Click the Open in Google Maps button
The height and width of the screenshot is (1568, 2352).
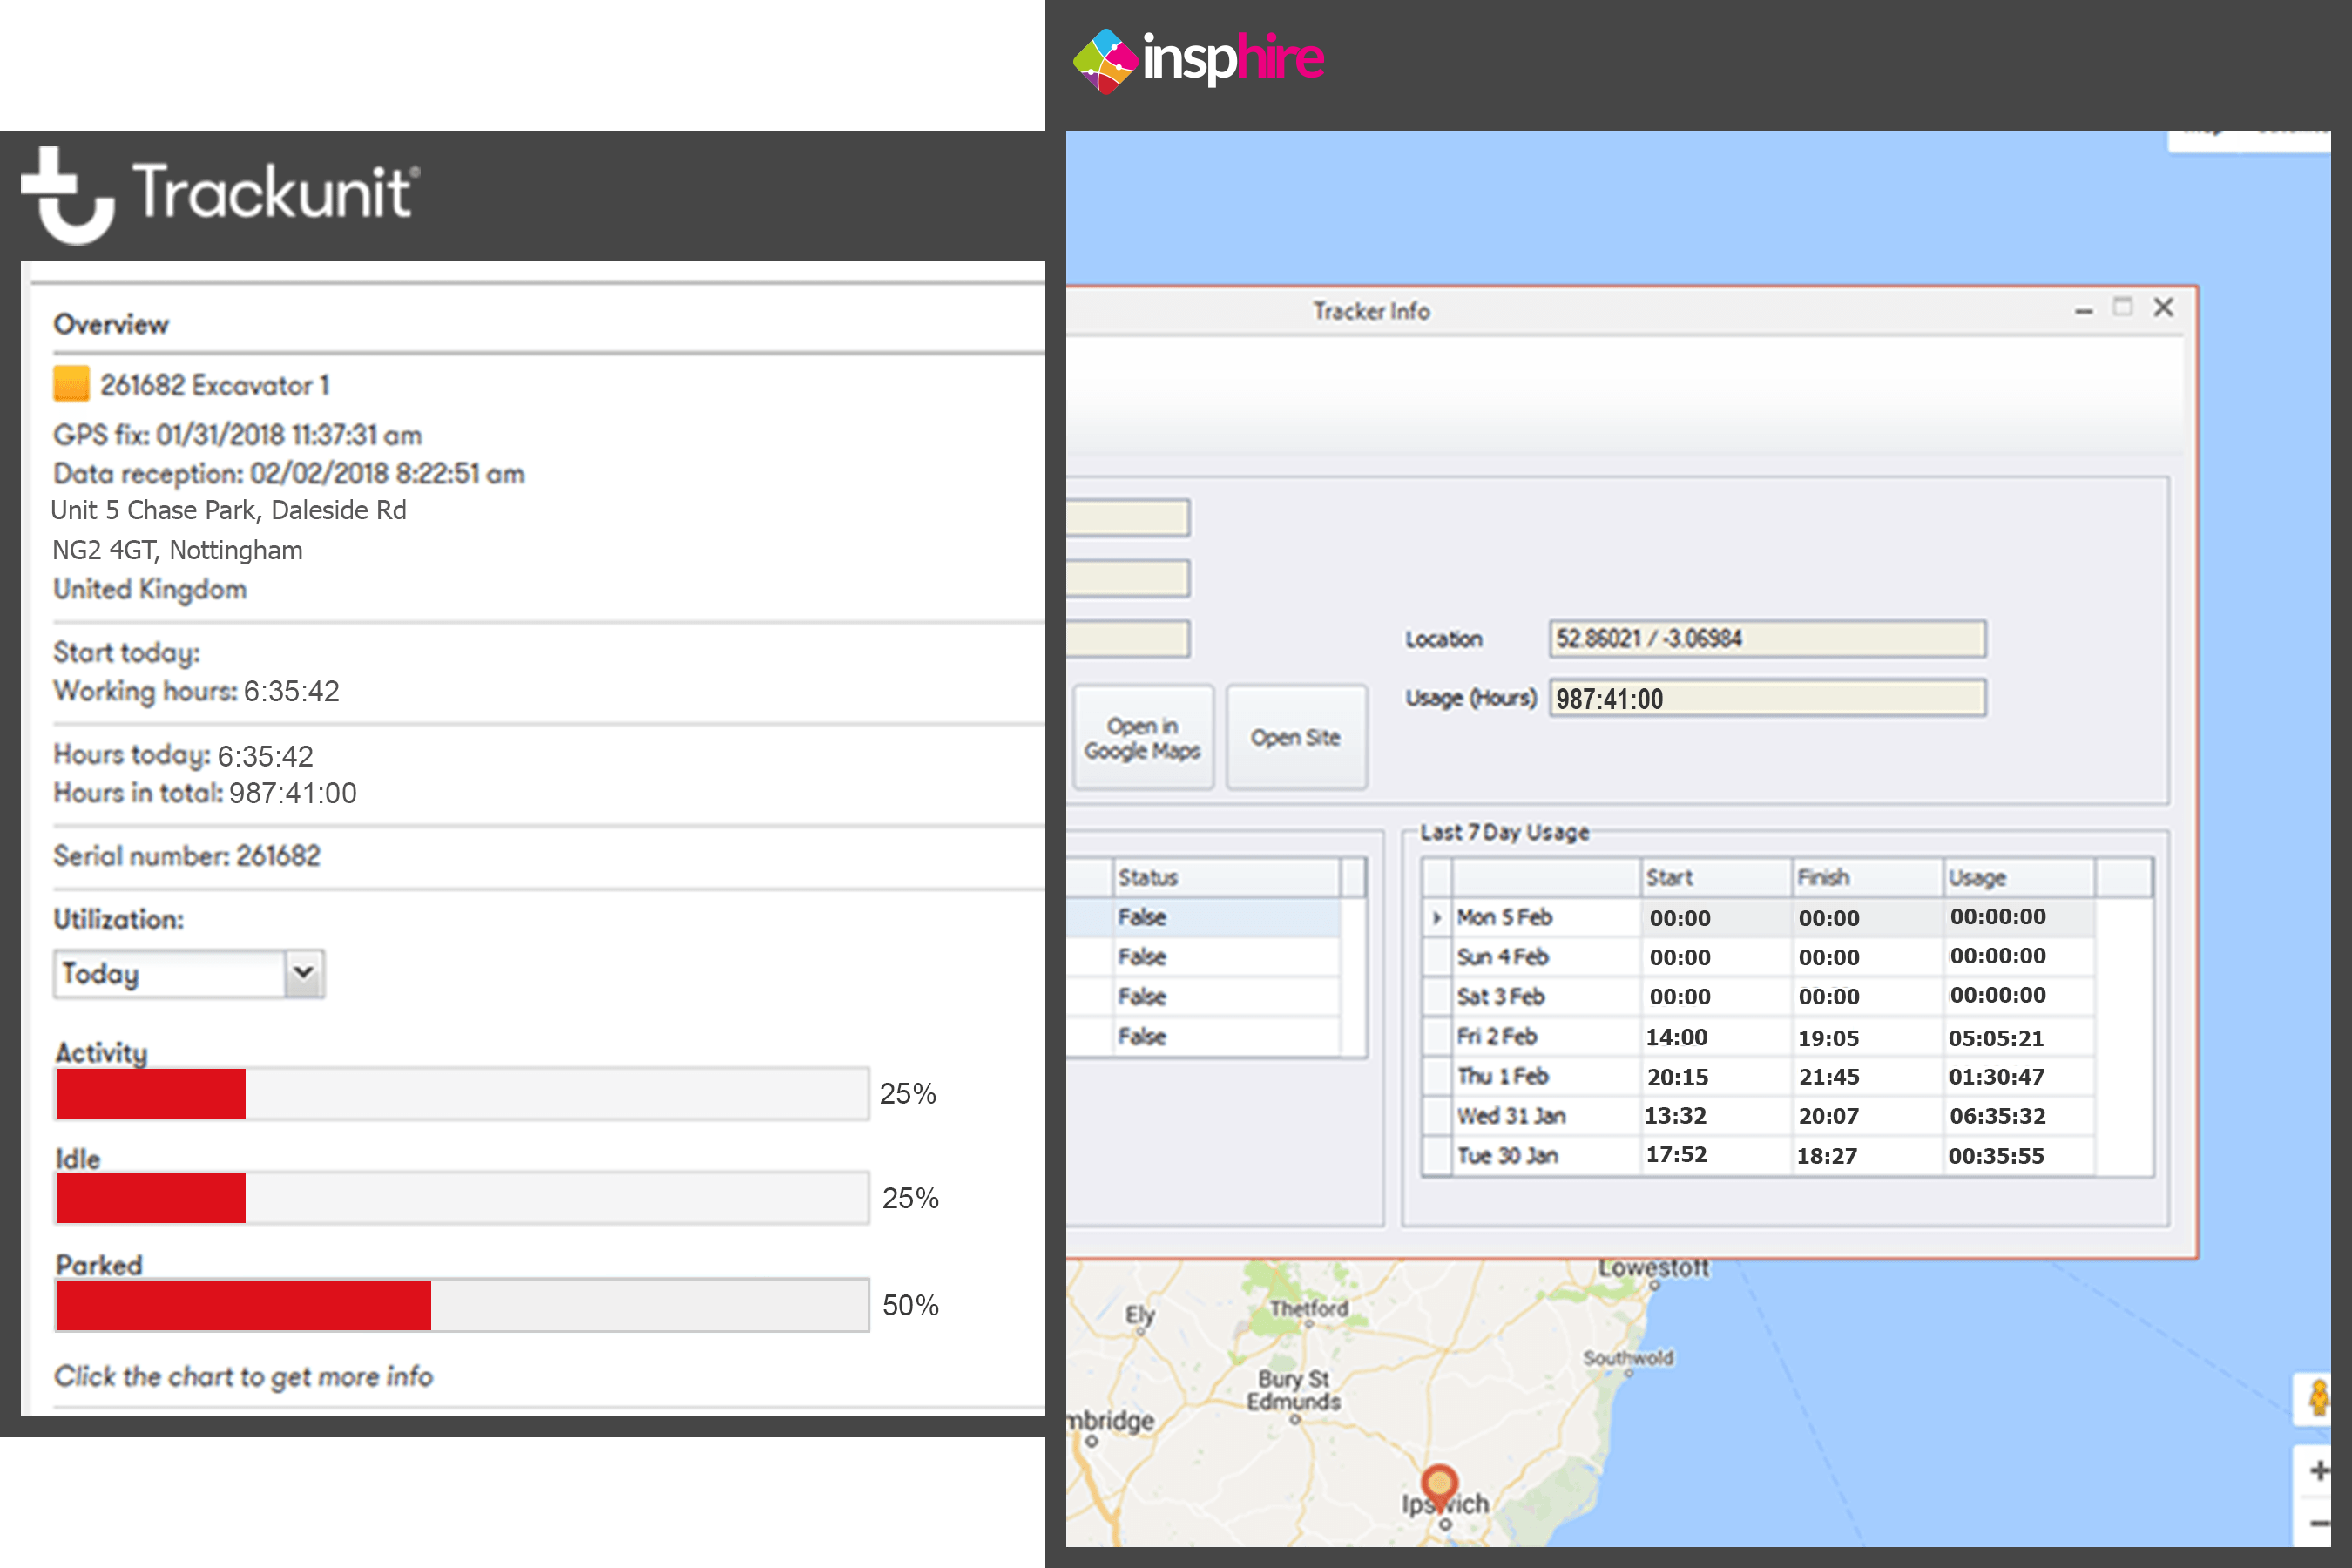(1143, 738)
